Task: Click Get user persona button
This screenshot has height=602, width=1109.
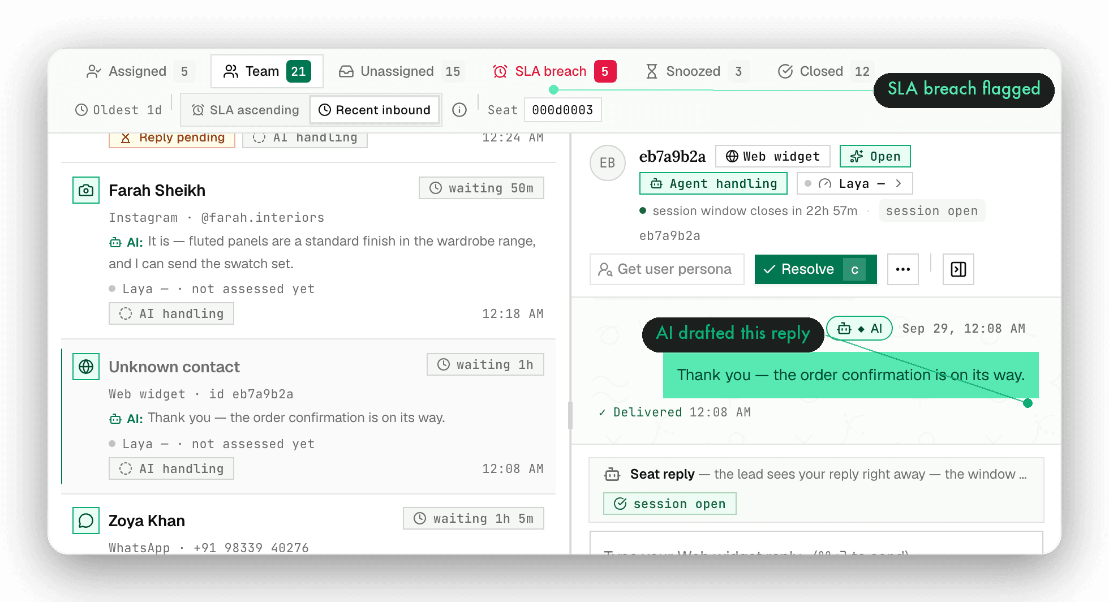Action: (667, 269)
